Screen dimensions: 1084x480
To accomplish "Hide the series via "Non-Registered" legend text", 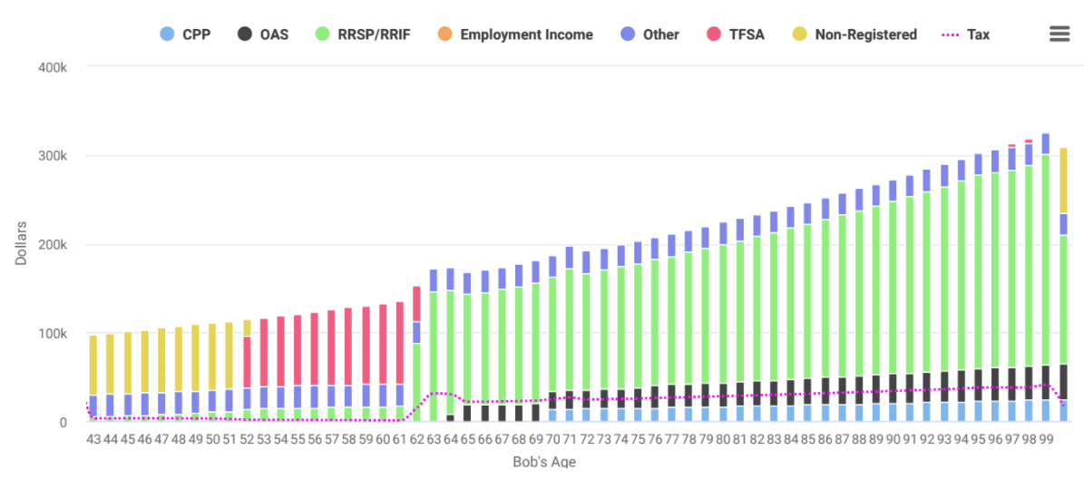I will [x=865, y=34].
